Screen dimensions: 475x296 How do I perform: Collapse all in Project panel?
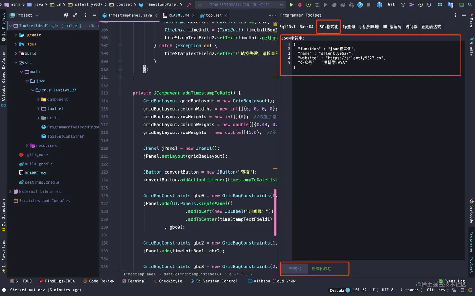75,15
